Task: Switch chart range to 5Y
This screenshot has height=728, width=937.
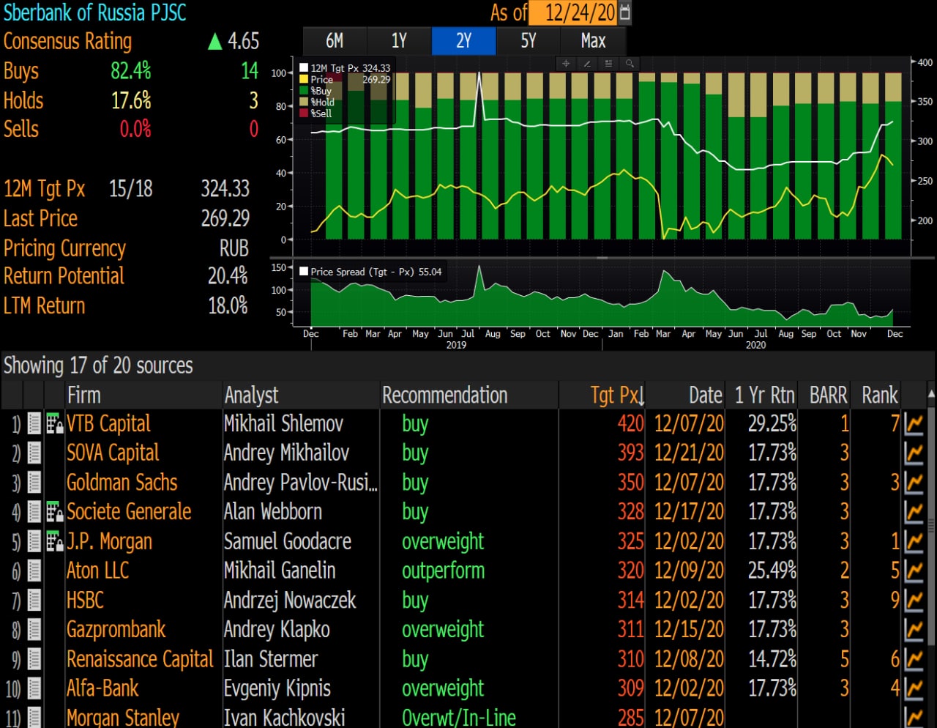Action: point(529,41)
